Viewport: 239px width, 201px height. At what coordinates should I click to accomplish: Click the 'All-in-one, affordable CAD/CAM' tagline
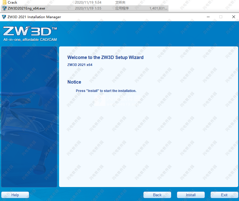[30, 40]
